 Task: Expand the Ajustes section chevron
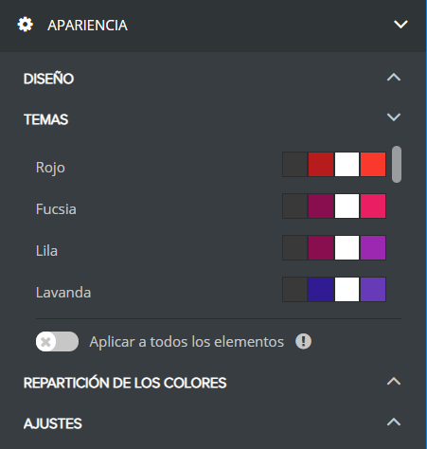(394, 422)
